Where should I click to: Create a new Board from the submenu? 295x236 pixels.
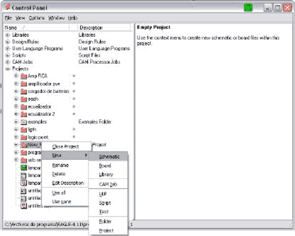coord(108,166)
